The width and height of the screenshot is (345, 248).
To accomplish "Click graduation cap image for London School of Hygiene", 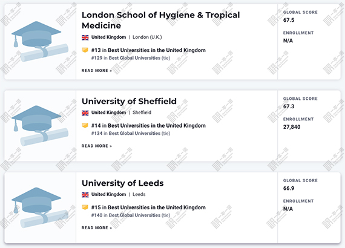I will [x=40, y=42].
